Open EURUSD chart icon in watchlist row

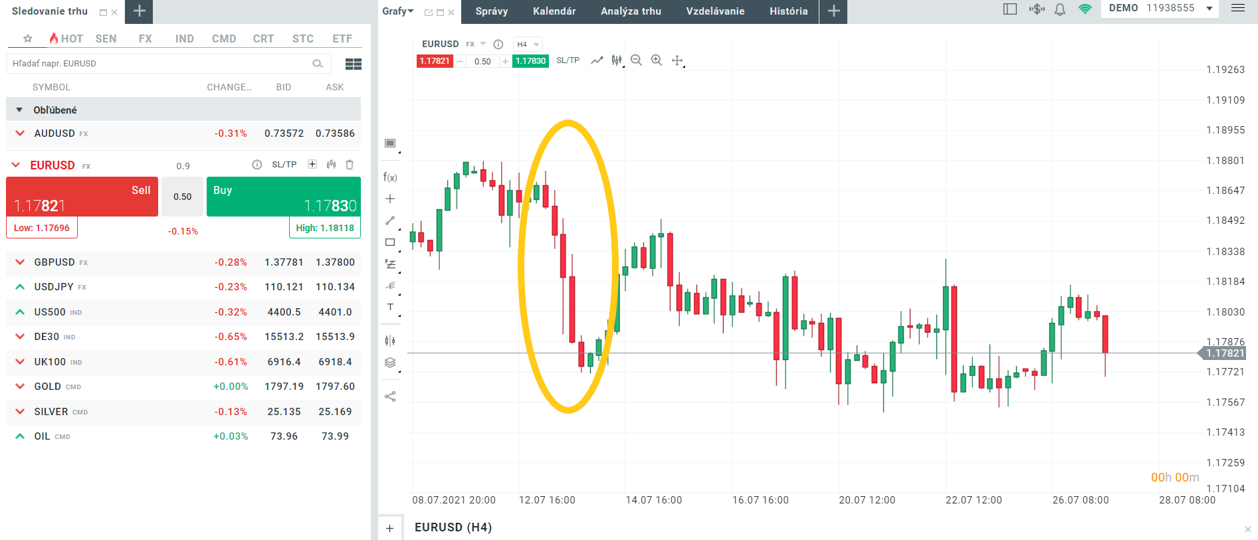[331, 164]
